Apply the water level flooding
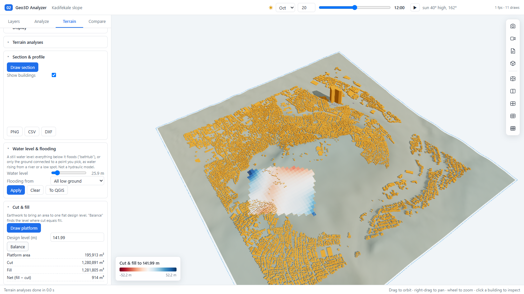524x294 pixels. coord(16,190)
